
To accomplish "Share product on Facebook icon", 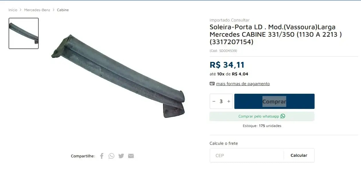I will pos(102,156).
